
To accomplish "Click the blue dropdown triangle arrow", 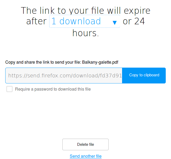I will 115,23.
